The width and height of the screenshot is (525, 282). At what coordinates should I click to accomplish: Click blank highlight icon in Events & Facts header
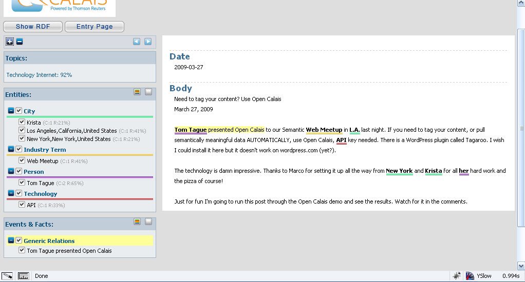[x=148, y=221]
